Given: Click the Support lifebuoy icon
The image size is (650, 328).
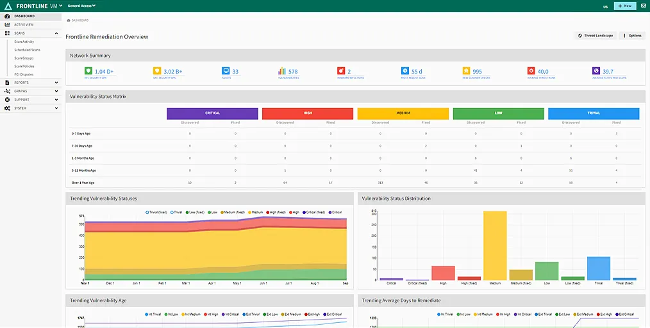Looking at the screenshot, I should pyautogui.click(x=7, y=100).
